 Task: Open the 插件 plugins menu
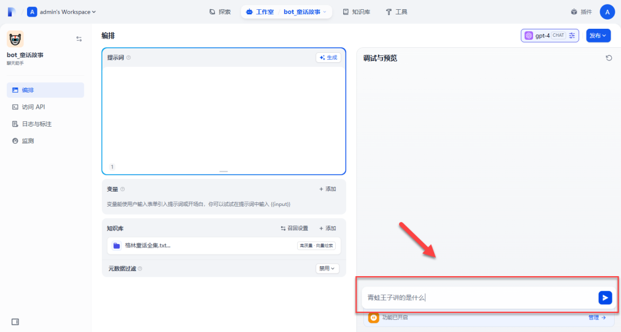(x=581, y=12)
